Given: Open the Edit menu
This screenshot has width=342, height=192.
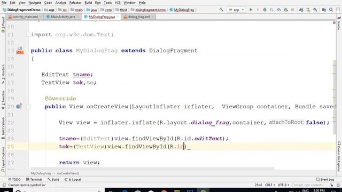Looking at the screenshot, I should click(x=12, y=3).
